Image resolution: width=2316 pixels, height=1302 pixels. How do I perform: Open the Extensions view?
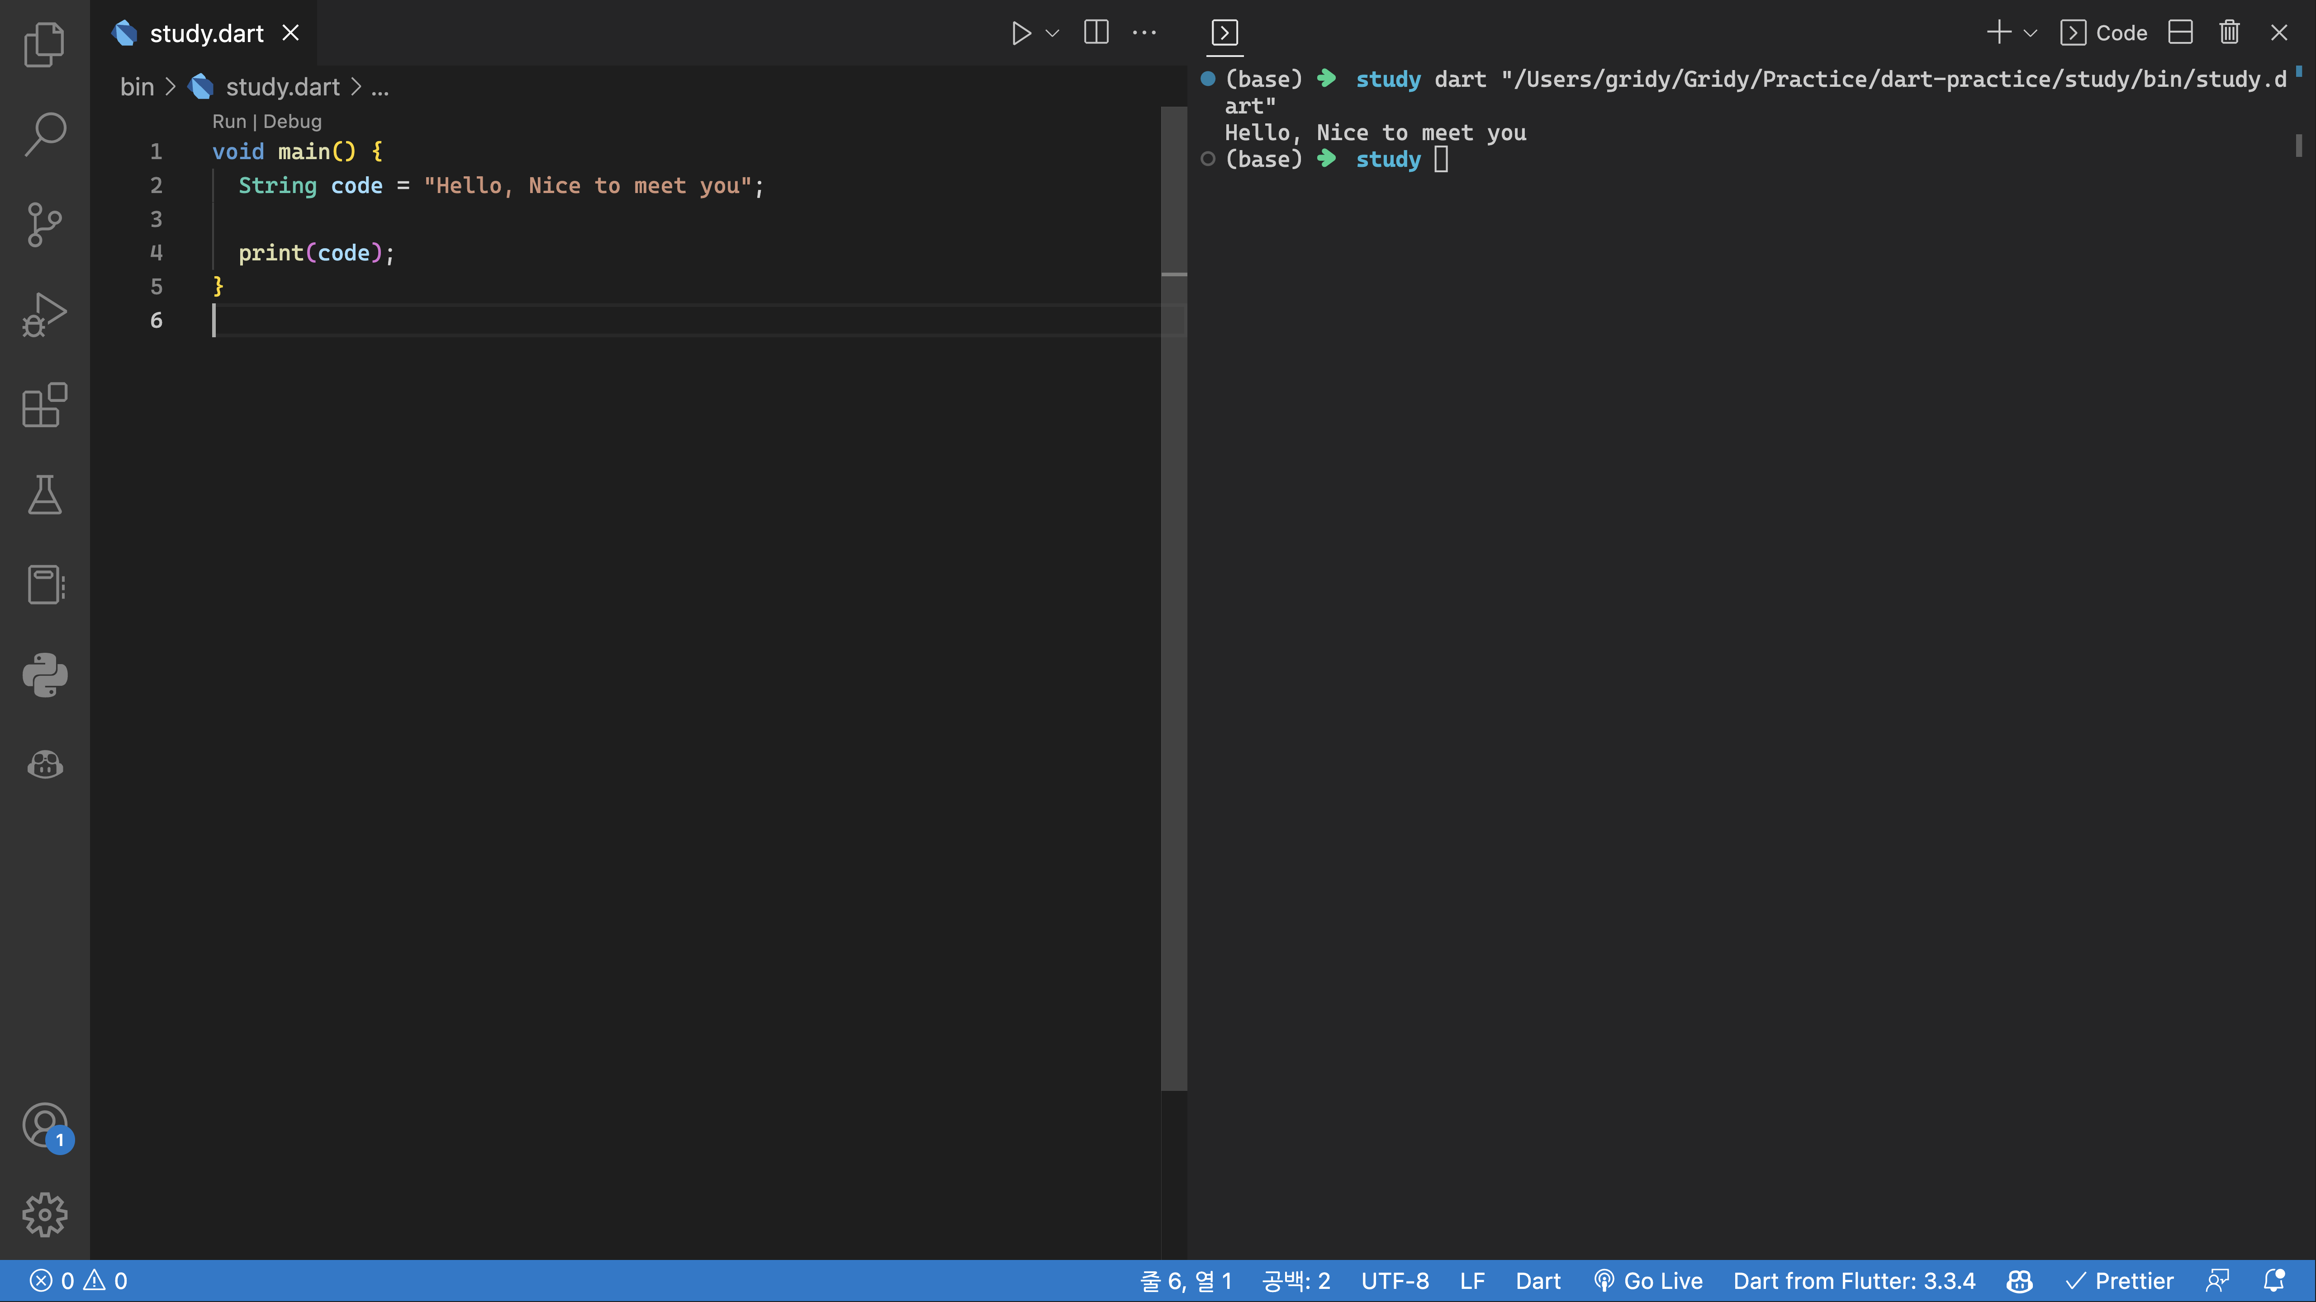[44, 404]
